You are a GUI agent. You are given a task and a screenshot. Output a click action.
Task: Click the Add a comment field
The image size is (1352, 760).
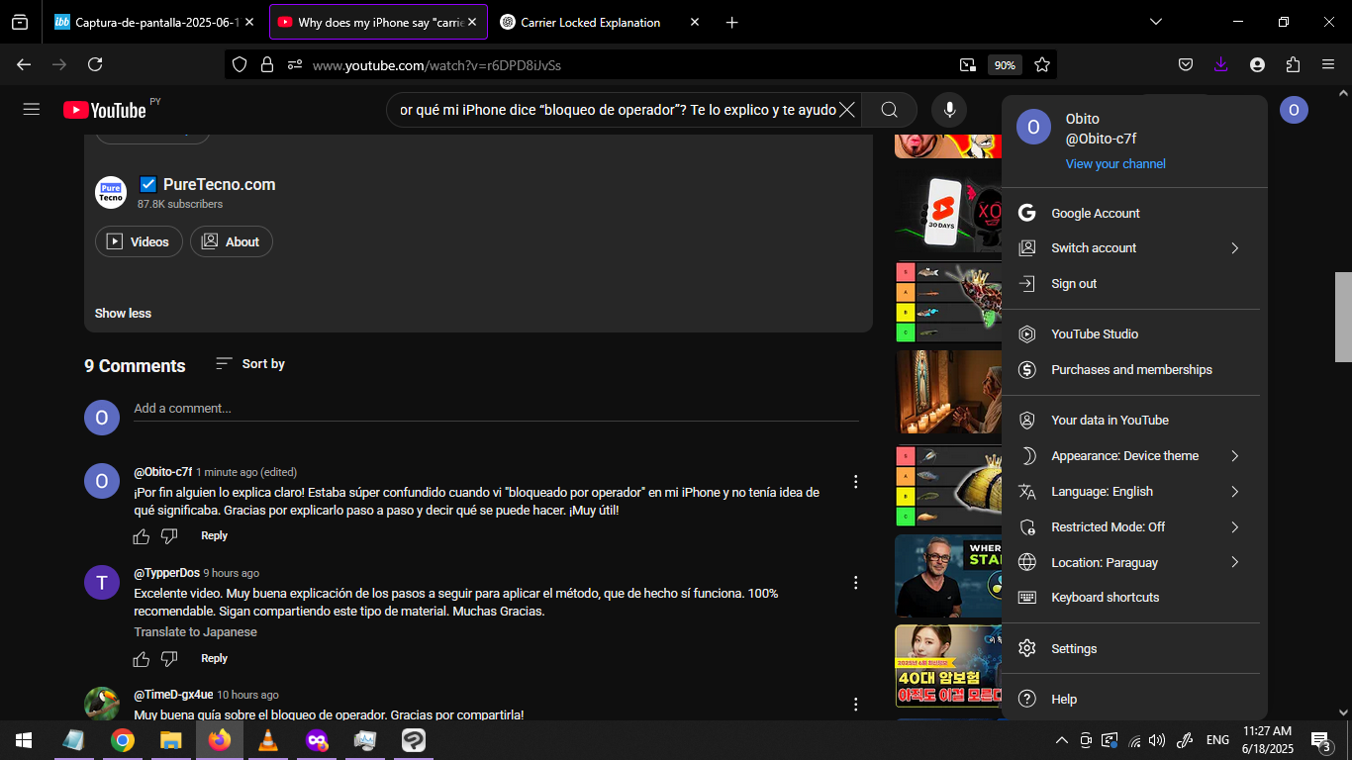point(496,409)
